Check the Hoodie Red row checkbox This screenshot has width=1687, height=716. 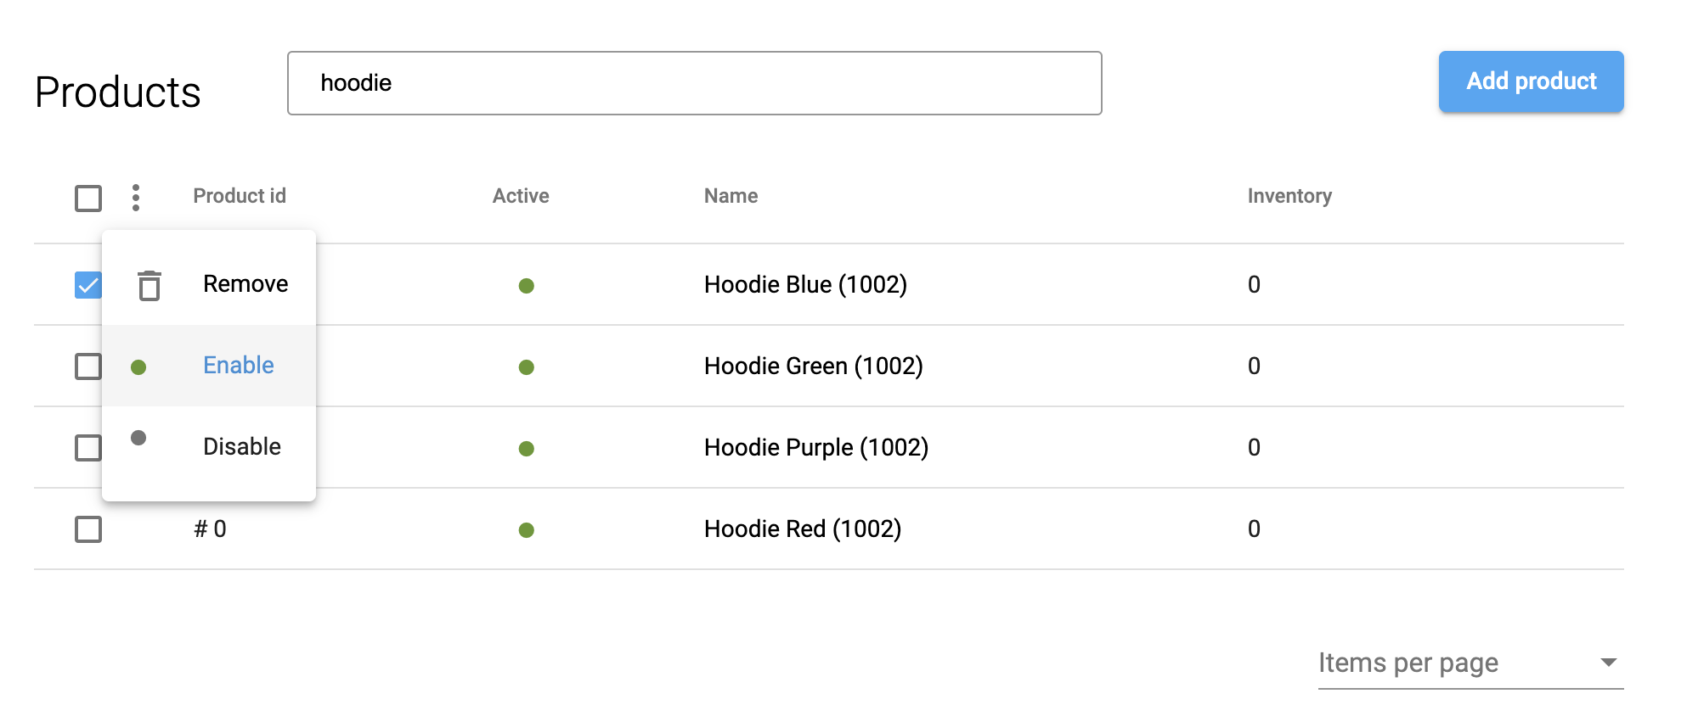pyautogui.click(x=88, y=529)
